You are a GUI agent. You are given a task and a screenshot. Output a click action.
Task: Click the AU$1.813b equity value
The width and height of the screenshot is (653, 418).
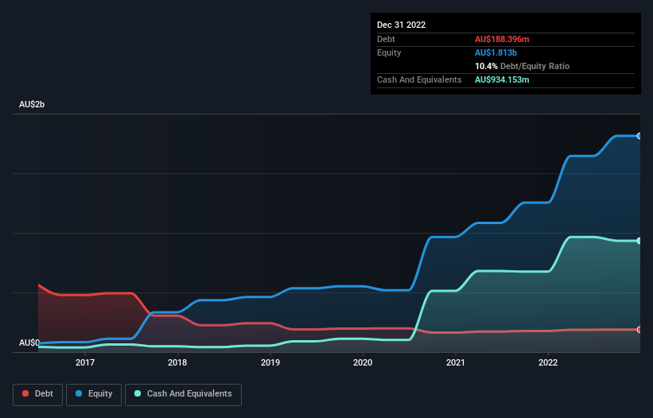pos(496,52)
